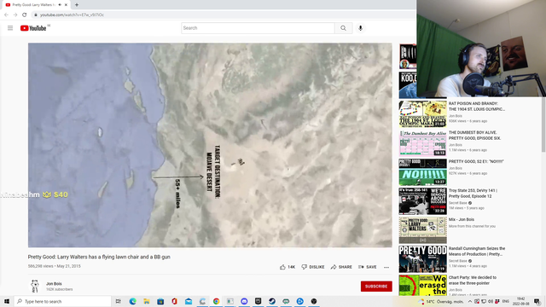Open The Dumbest Boy Alive thumbnail

[x=423, y=143]
